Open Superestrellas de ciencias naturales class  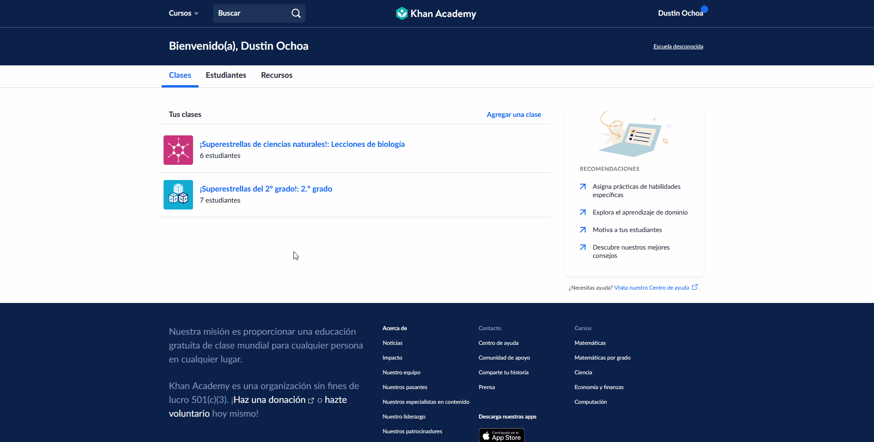pyautogui.click(x=302, y=144)
